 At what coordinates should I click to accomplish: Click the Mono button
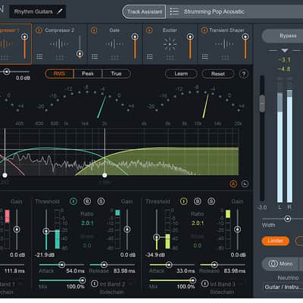(x=280, y=264)
